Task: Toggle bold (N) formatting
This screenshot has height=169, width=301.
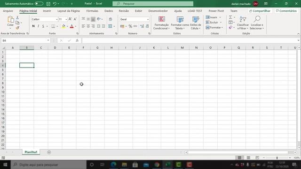Action: (33, 26)
